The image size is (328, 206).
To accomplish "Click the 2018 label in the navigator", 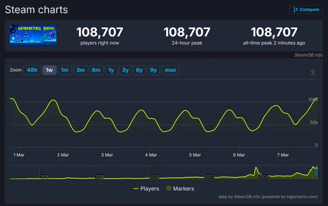I will [x=99, y=177].
